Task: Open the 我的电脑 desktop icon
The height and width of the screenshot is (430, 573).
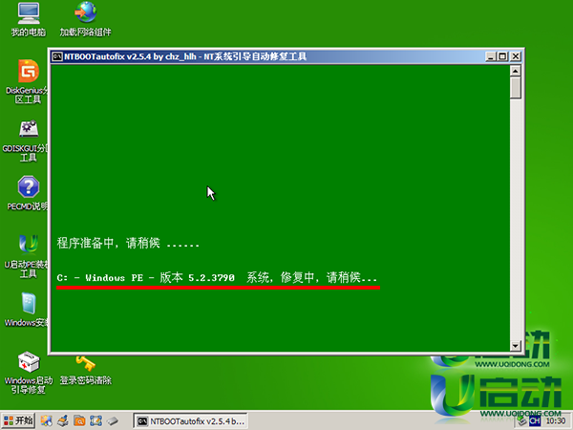Action: 29,19
